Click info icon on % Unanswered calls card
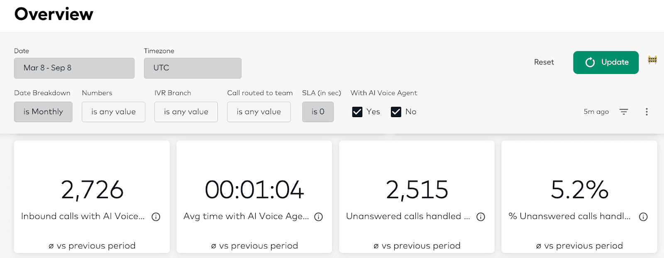The width and height of the screenshot is (664, 258). [642, 216]
